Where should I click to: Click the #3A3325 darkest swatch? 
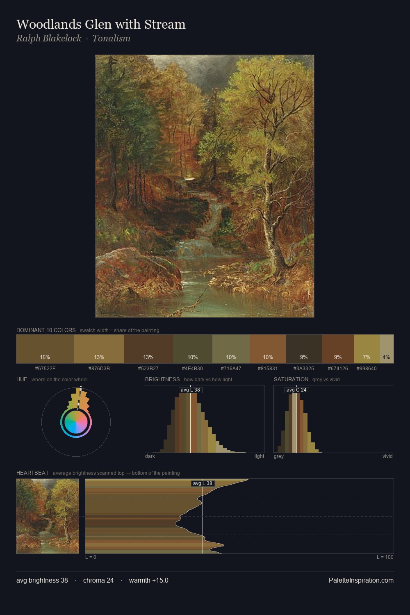point(304,349)
